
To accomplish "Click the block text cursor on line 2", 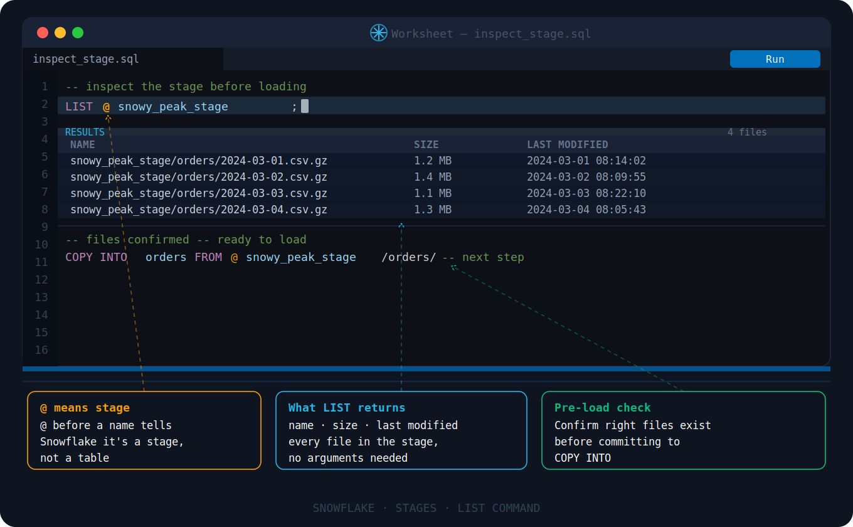I will pyautogui.click(x=305, y=106).
